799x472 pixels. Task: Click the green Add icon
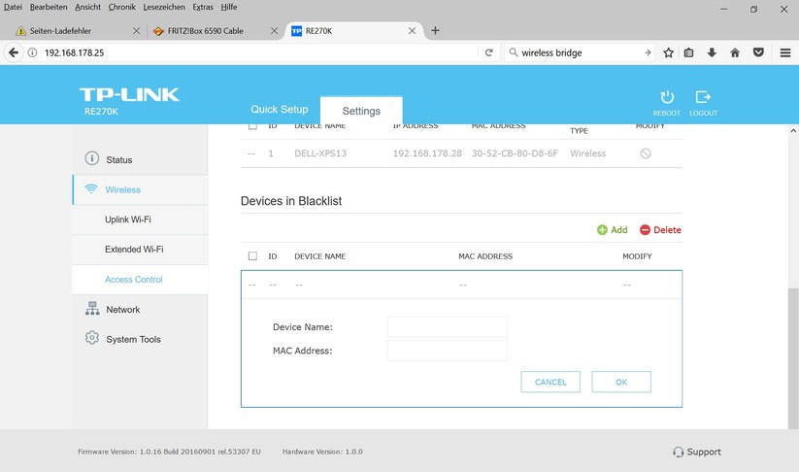[602, 230]
